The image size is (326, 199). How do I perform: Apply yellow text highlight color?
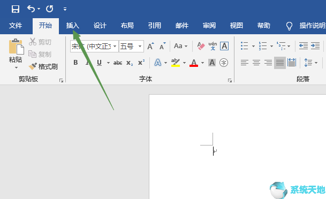coord(176,63)
